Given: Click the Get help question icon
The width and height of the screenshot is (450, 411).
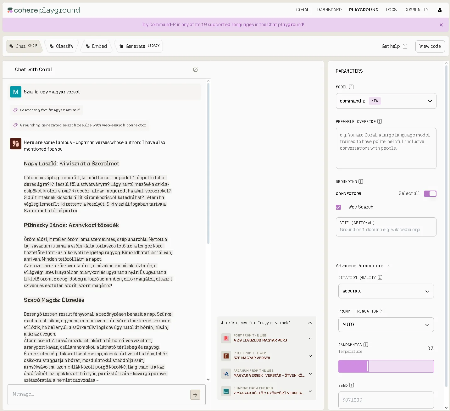Looking at the screenshot, I should tap(405, 46).
